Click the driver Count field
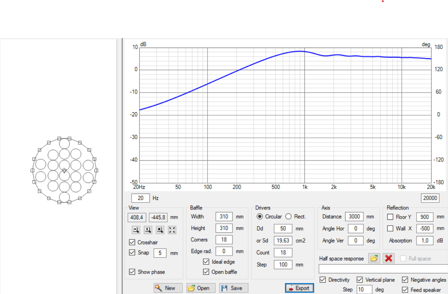The height and width of the screenshot is (294, 448). click(283, 253)
